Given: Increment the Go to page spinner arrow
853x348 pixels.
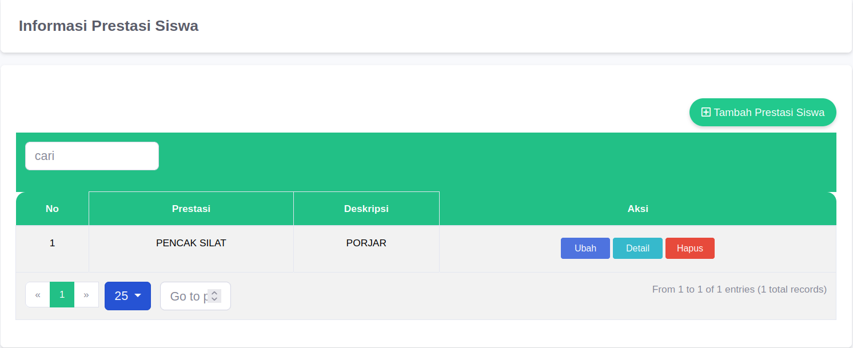Looking at the screenshot, I should point(214,293).
